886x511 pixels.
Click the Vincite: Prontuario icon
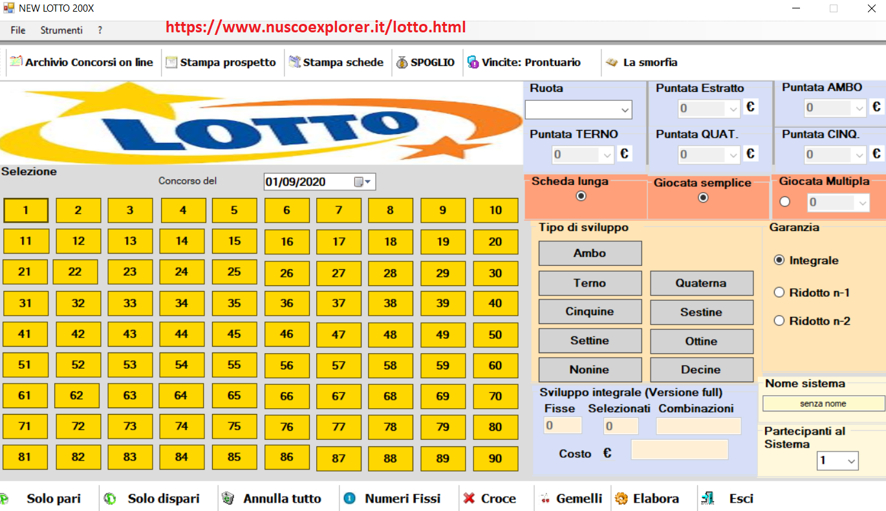point(473,63)
